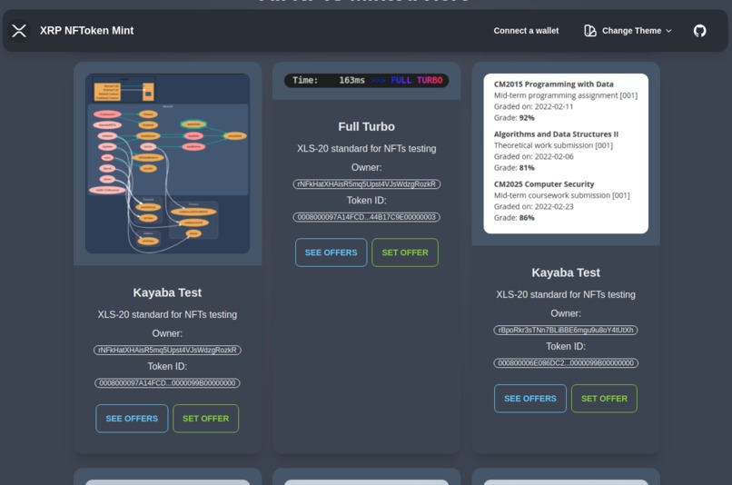This screenshot has height=485, width=732.
Task: Set offer on the Full Turbo NFT
Action: click(x=405, y=252)
